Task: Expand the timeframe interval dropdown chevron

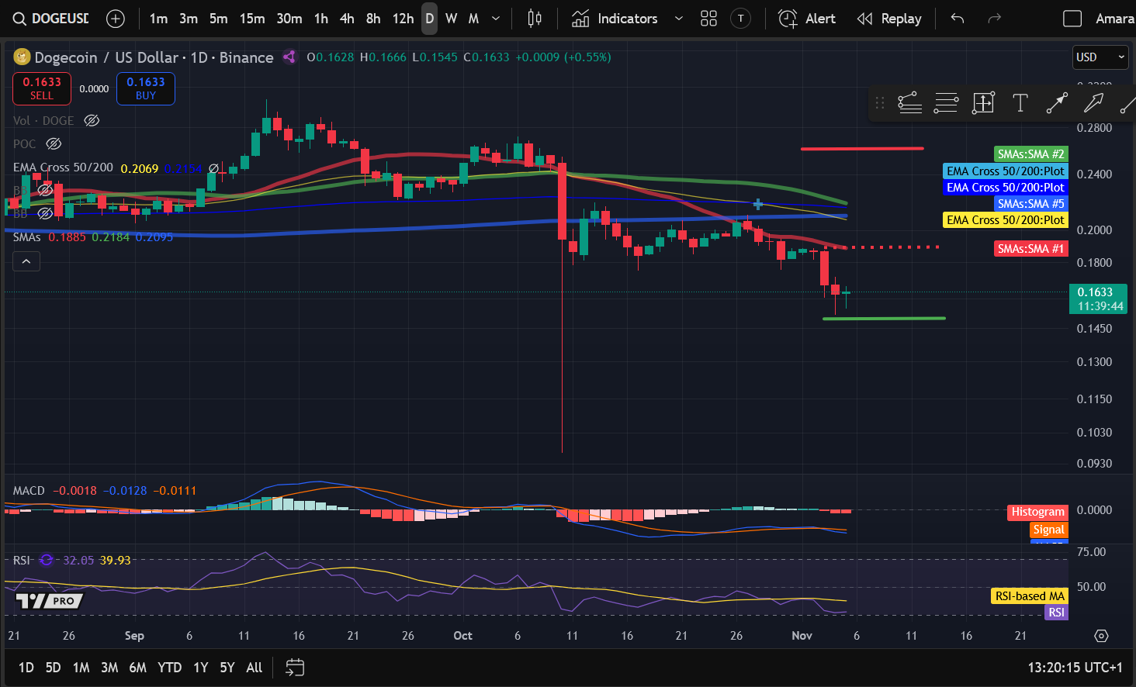Action: pos(494,18)
